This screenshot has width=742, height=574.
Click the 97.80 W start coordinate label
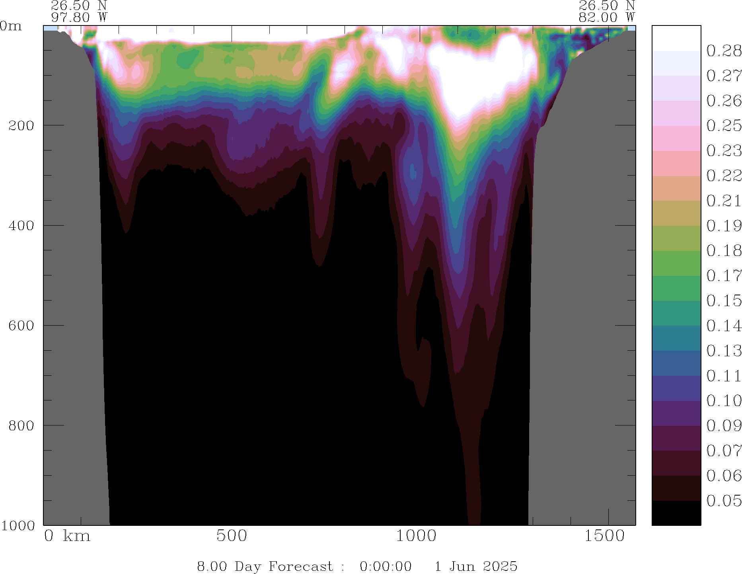pos(79,18)
